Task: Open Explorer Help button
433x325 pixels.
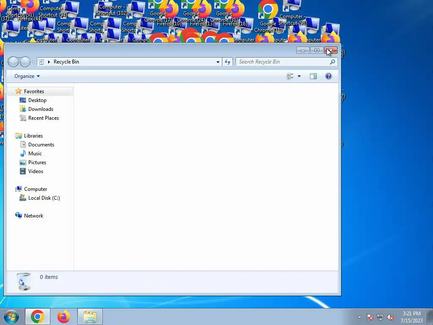Action: (x=328, y=76)
